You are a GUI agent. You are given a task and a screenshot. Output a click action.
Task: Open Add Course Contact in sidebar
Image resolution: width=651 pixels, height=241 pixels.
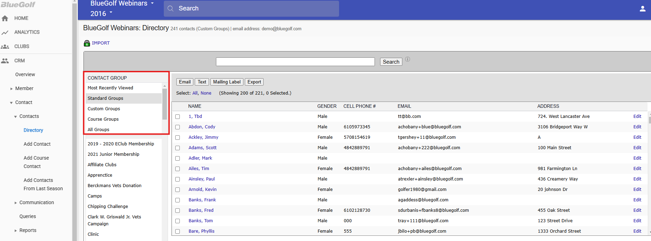click(36, 162)
